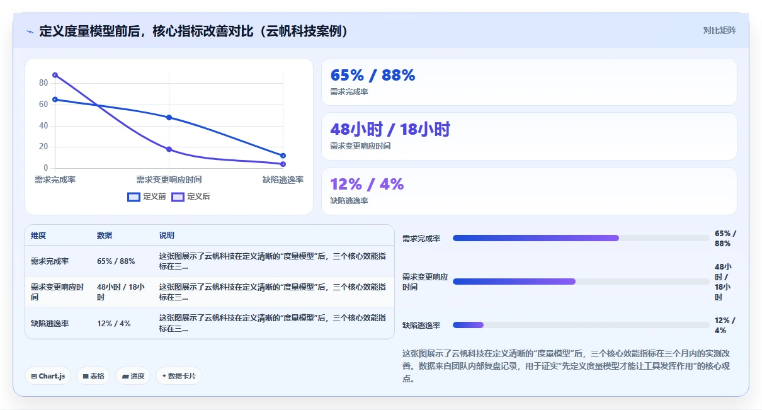Select purple 定义后 point at 缺陷逃逸率
The image size is (762, 410).
click(283, 164)
